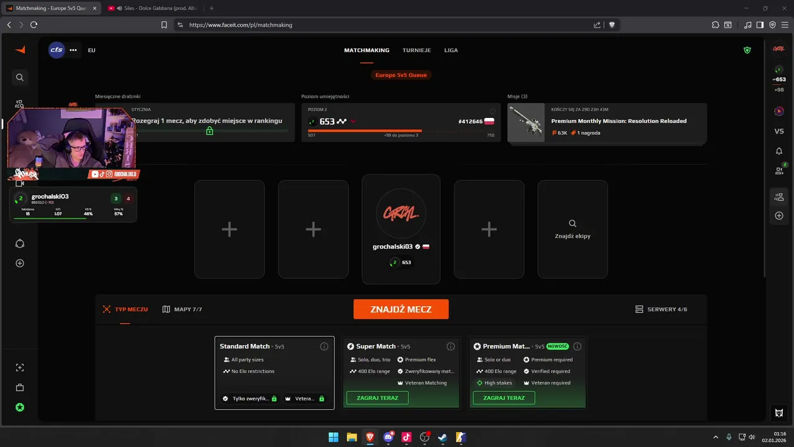Open the VS icon in right sidebar

click(x=779, y=131)
